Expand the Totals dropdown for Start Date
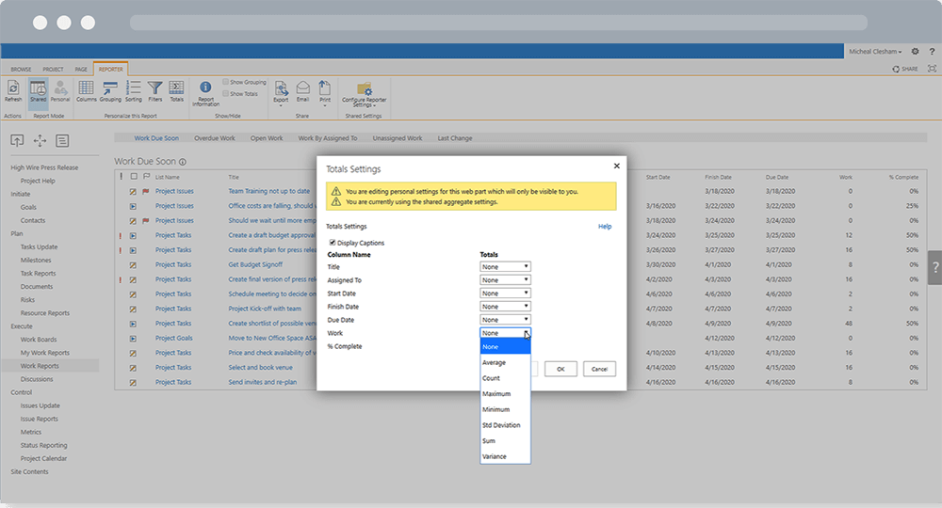This screenshot has height=508, width=942. pyautogui.click(x=505, y=294)
